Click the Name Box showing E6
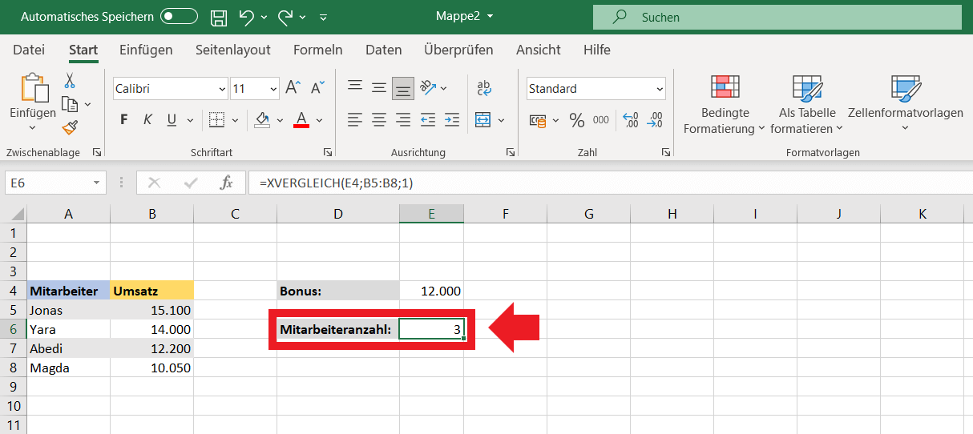973x434 pixels. pyautogui.click(x=55, y=183)
